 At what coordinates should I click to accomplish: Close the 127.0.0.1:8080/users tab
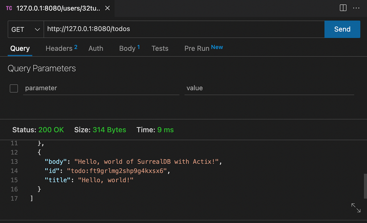coord(107,8)
